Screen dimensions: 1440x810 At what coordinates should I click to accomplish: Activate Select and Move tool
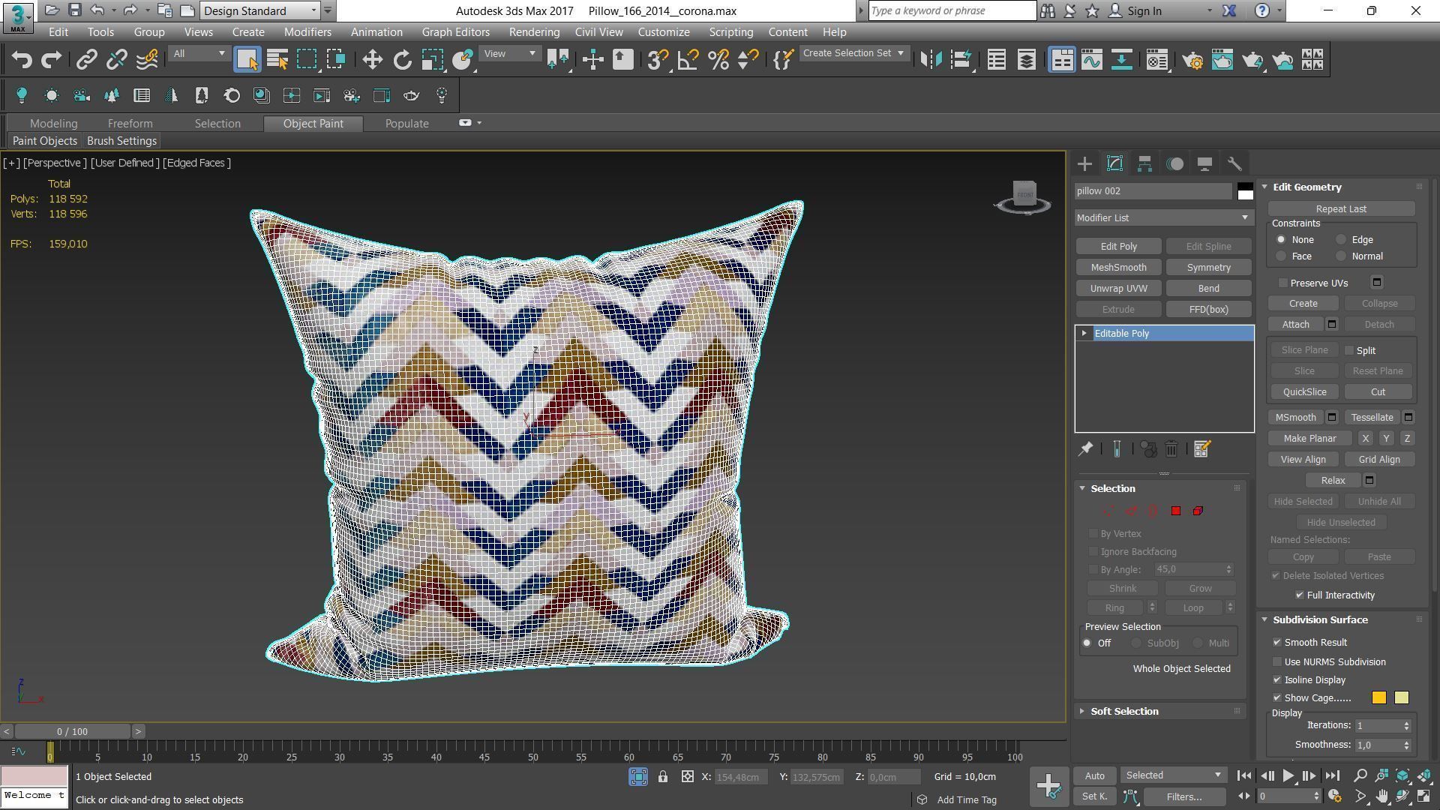pyautogui.click(x=372, y=60)
